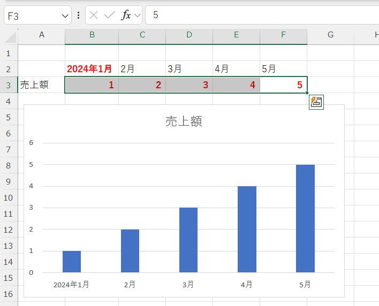
Task: Select row 3 header
Action: (9, 85)
